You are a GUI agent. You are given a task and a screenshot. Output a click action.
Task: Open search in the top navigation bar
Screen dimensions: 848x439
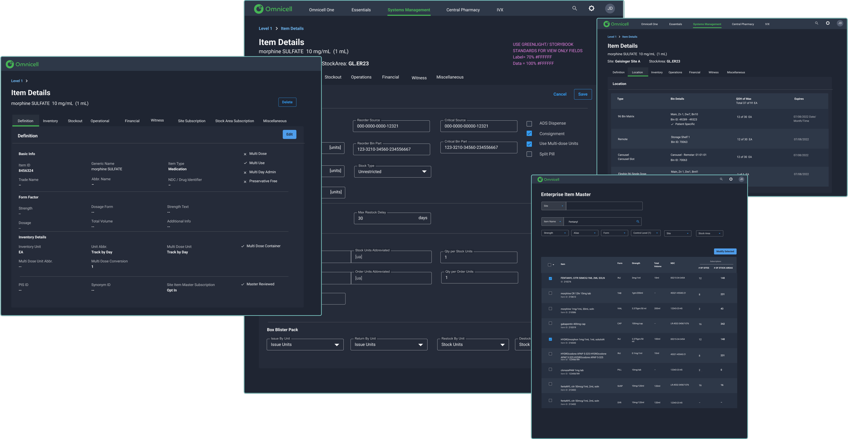[x=574, y=8]
